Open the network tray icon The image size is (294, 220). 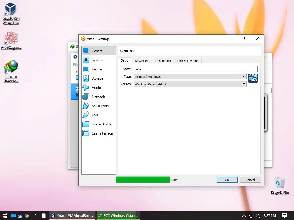[251, 216]
